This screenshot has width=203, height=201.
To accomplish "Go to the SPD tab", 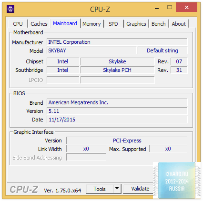I will (113, 24).
